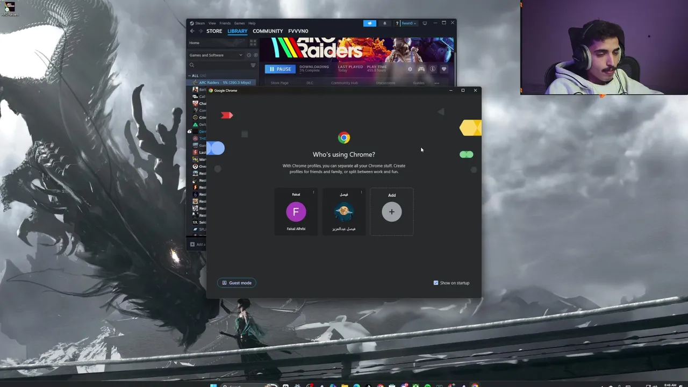Select the 'Last' game row in Steam
Image resolution: width=688 pixels, height=387 pixels.
coord(199,152)
